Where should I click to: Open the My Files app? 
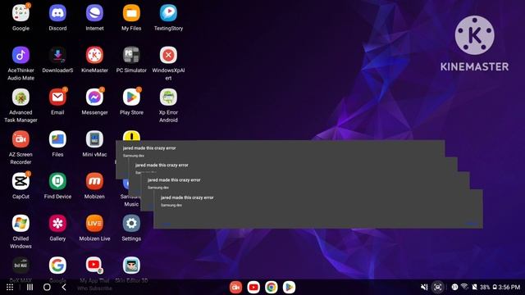point(131,13)
